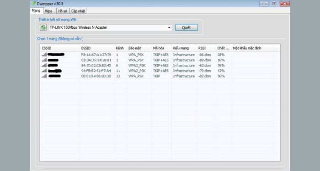Select signal icon for 64:70:02:C8:B2:4D network
Image resolution: width=320 pixels, height=171 pixels.
(44, 65)
